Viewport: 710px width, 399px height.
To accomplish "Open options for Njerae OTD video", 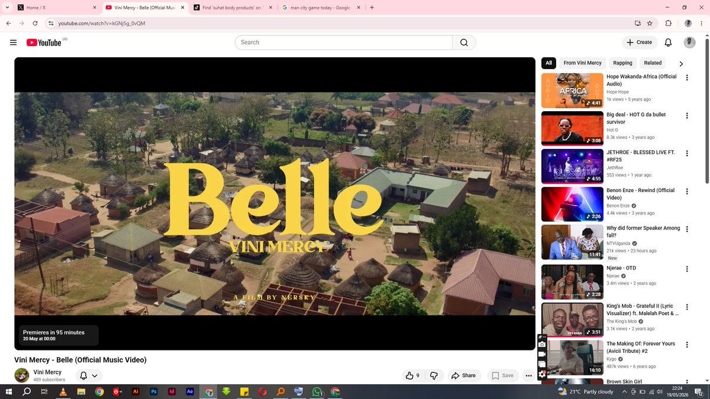I will [687, 269].
